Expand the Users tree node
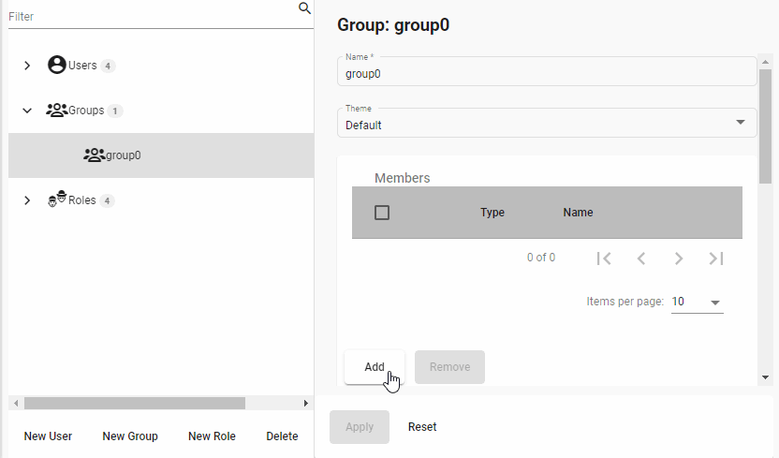The image size is (779, 458). [27, 66]
